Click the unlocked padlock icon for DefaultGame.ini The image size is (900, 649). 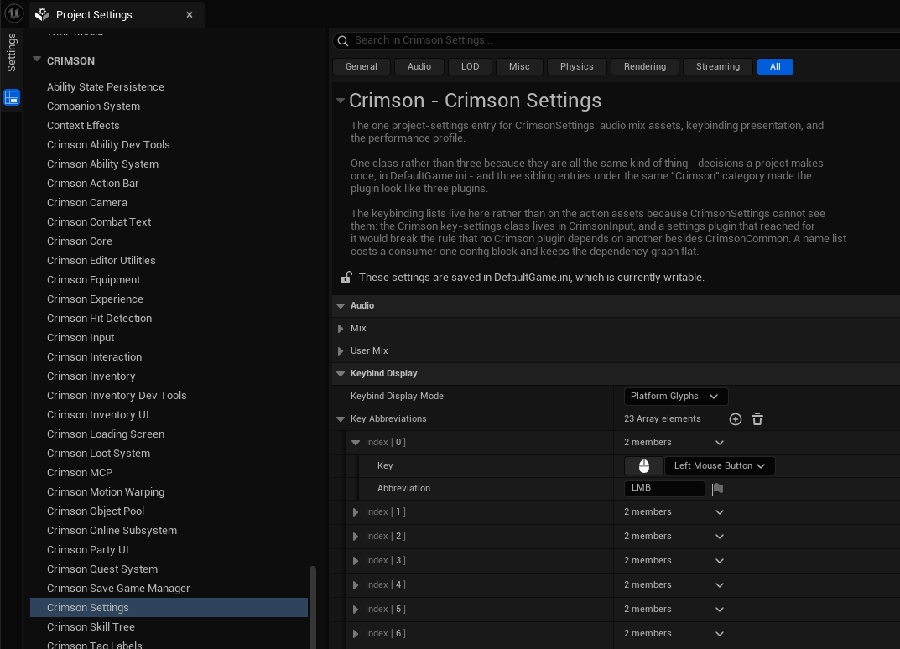pos(346,278)
